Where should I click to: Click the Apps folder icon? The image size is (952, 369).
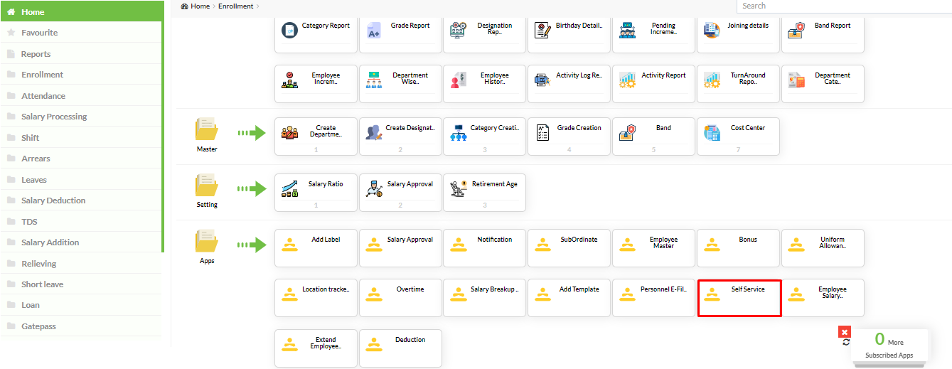(207, 241)
